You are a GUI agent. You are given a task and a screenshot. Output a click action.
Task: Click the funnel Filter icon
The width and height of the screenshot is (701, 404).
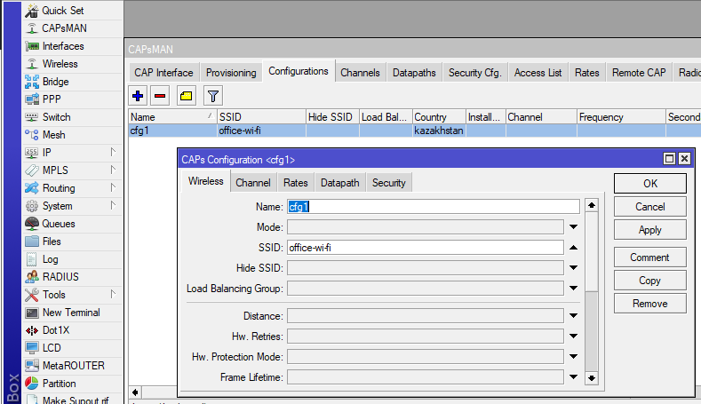[212, 95]
